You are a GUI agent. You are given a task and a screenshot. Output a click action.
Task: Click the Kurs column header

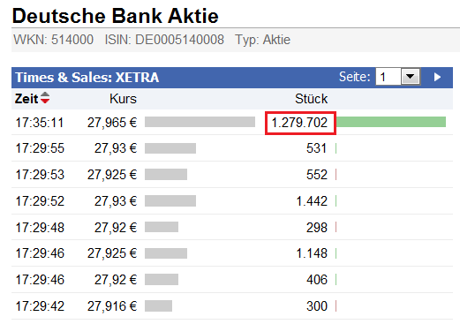123,99
